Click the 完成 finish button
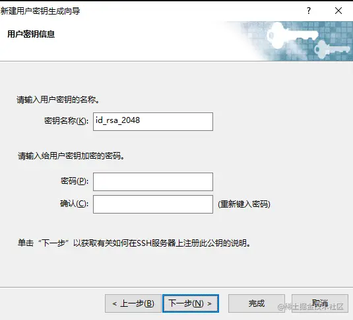 click(257, 303)
